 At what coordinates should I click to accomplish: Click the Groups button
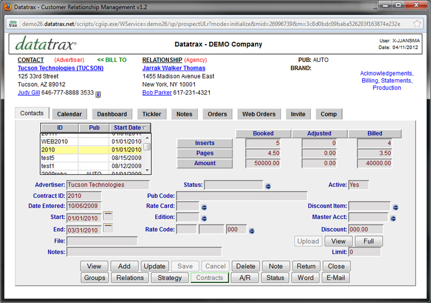tap(95, 278)
